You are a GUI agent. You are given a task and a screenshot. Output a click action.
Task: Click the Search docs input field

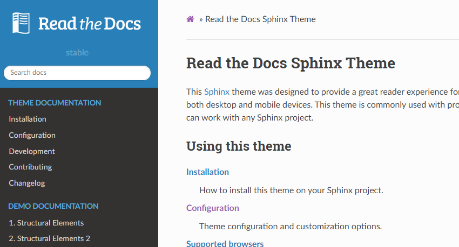coord(77,73)
